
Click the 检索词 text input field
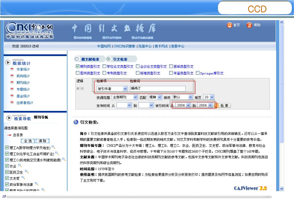tap(158, 89)
